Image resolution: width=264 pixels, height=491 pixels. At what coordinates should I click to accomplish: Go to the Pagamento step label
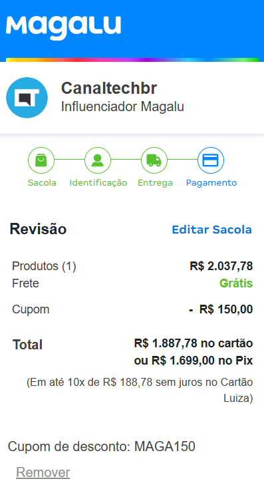click(211, 183)
